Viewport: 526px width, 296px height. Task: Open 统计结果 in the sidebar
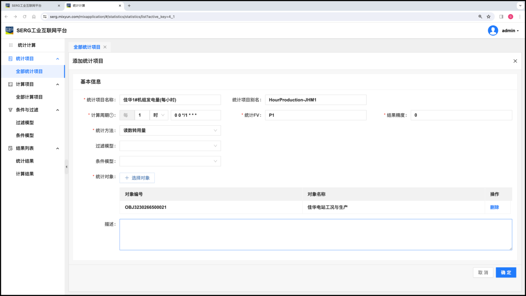[x=25, y=161]
